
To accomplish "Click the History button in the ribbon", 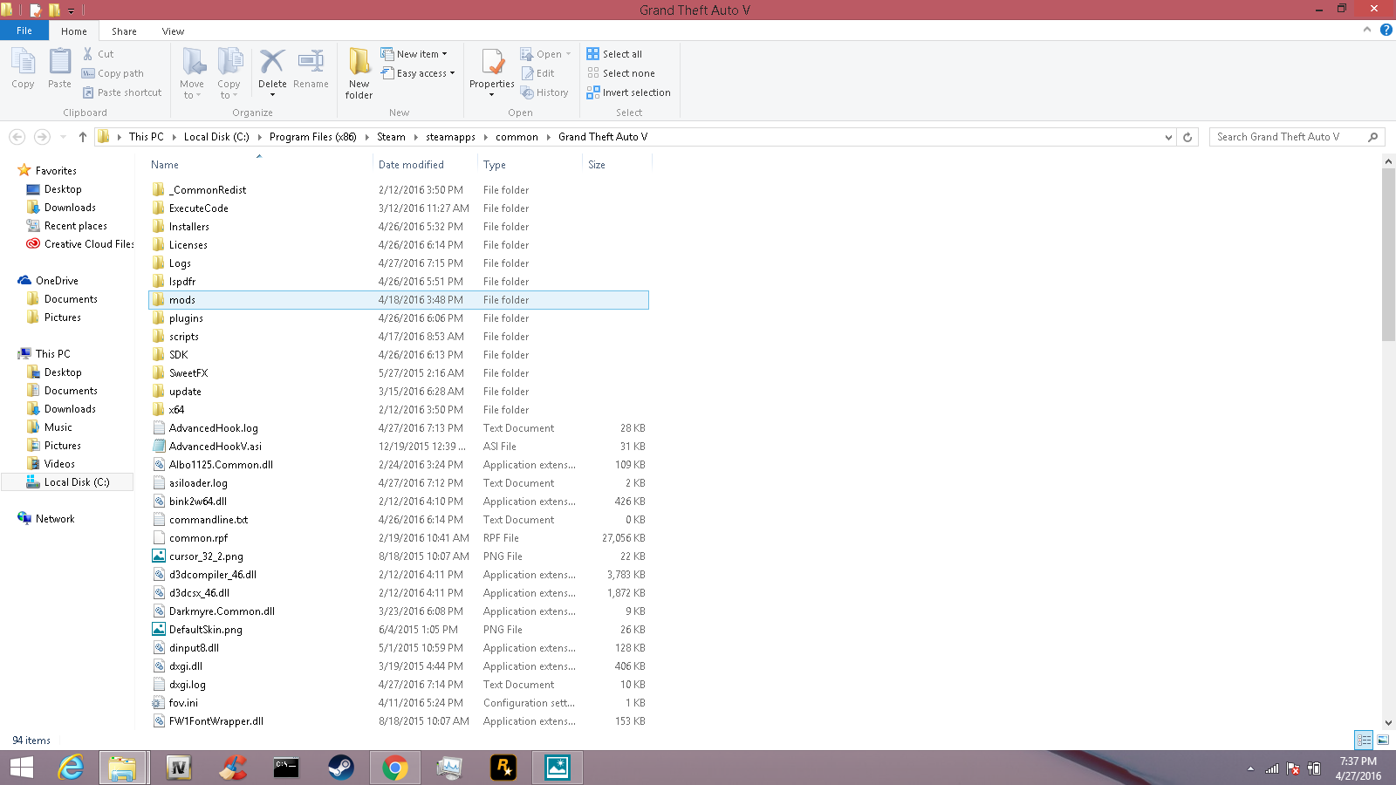I will click(544, 92).
